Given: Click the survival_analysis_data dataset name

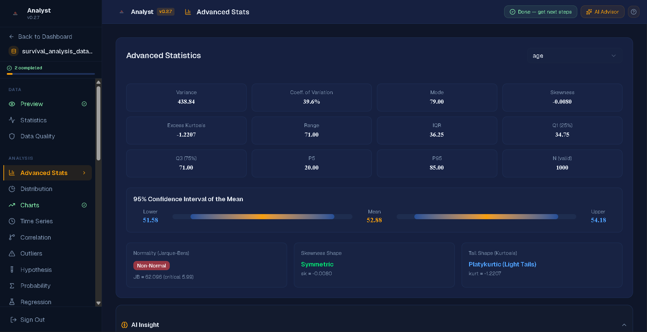Looking at the screenshot, I should coord(57,51).
